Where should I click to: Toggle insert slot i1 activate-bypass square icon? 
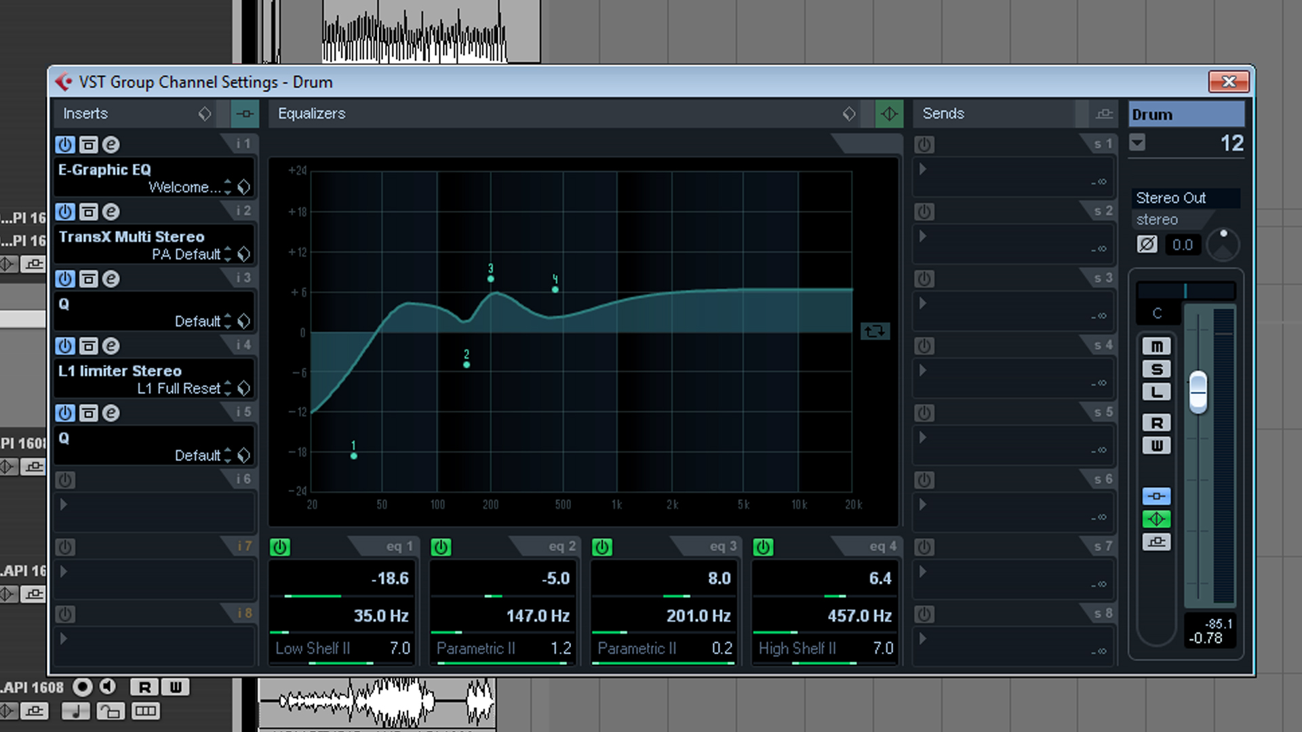pyautogui.click(x=88, y=144)
